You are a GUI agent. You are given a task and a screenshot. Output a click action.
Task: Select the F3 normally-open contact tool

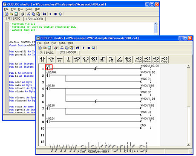pos(43,59)
